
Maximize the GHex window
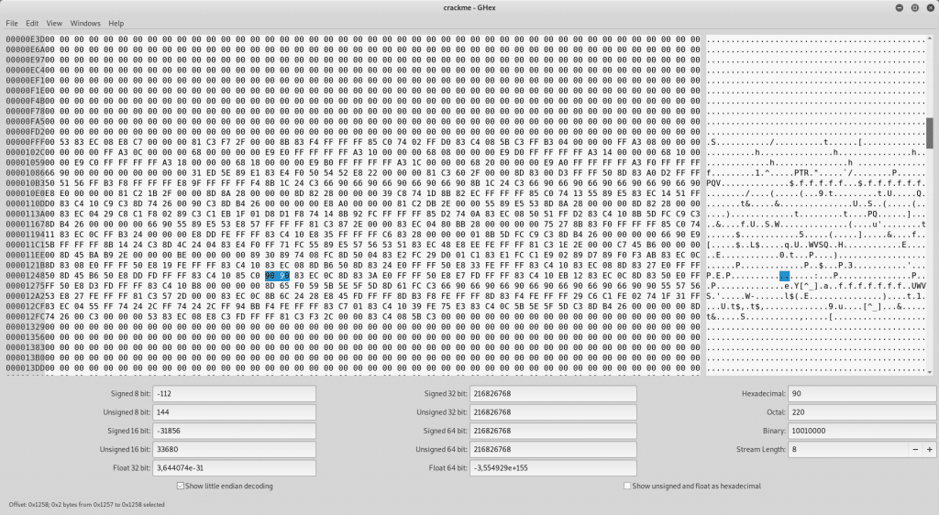[x=914, y=7]
